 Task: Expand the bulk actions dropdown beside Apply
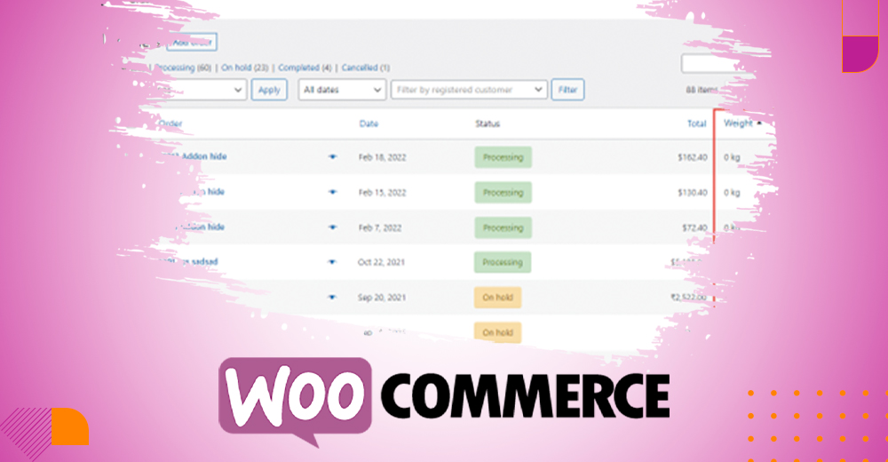(201, 90)
